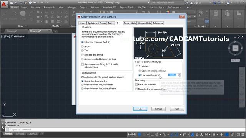Open the Annotate ribbon tab
The width and height of the screenshot is (246, 138).
tap(35, 7)
